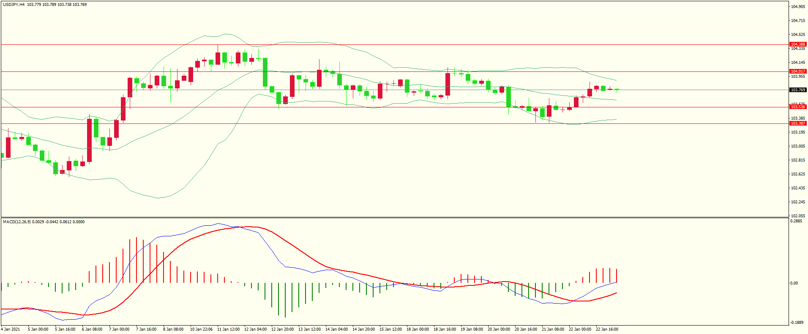808x334 pixels.
Task: Click the 103.195 price axis label
Action: pos(798,132)
